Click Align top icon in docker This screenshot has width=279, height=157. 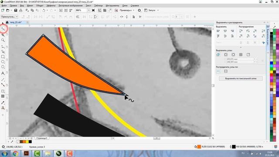218,36
